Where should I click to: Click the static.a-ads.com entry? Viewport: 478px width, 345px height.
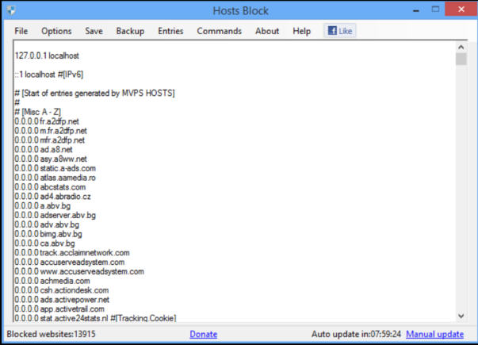(x=55, y=168)
